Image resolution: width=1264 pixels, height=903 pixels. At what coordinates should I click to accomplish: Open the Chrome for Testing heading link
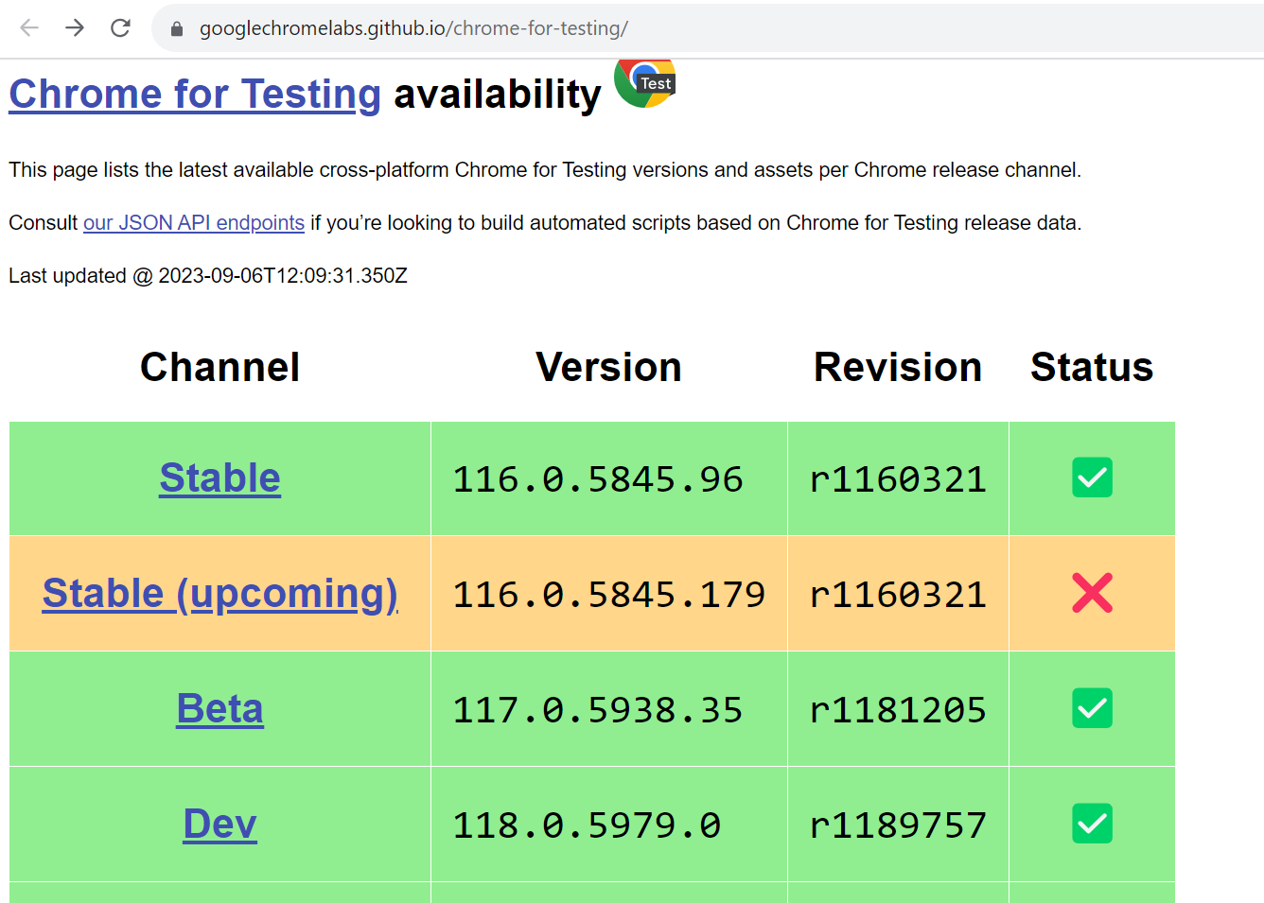194,94
